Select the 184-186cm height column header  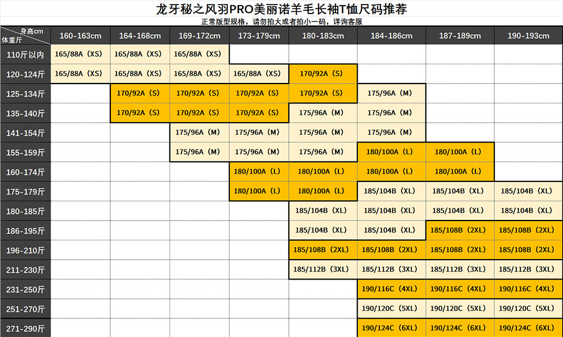391,36
